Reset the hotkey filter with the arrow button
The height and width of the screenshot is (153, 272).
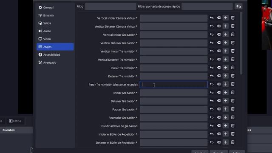[x=238, y=6]
